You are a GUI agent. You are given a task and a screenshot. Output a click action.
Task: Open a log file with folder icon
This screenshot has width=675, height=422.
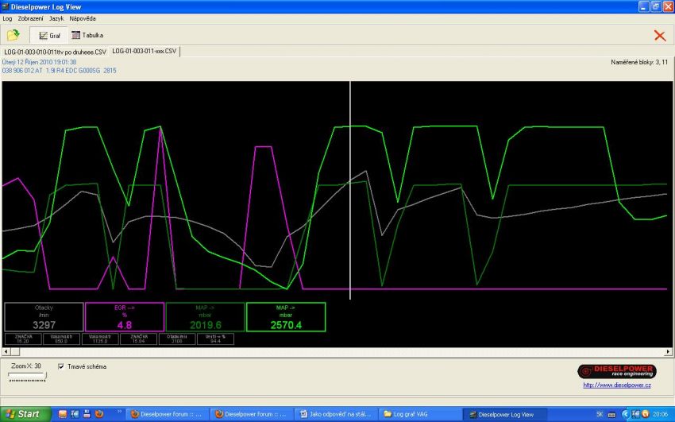pos(13,35)
